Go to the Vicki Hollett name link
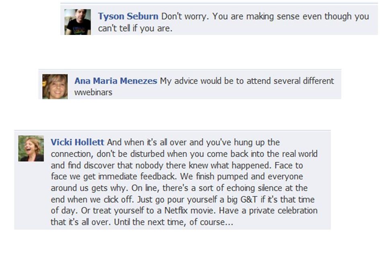This screenshot has height=271, width=386. coord(77,142)
